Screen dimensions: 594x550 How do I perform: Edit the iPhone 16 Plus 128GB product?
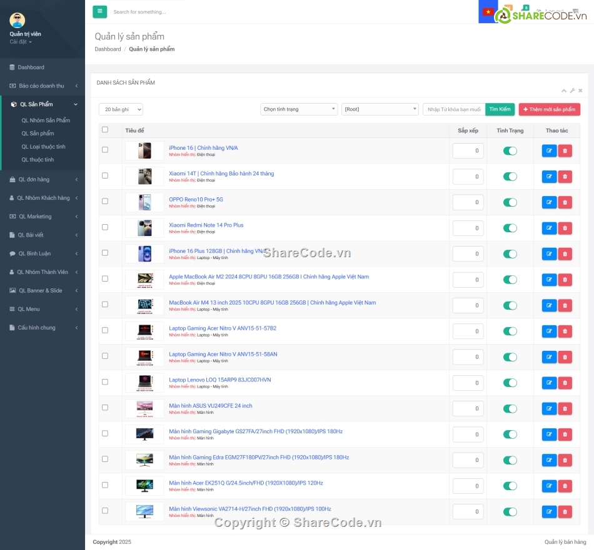tap(549, 254)
